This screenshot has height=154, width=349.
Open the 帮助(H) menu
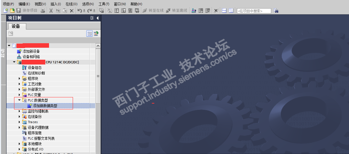pos(136,4)
